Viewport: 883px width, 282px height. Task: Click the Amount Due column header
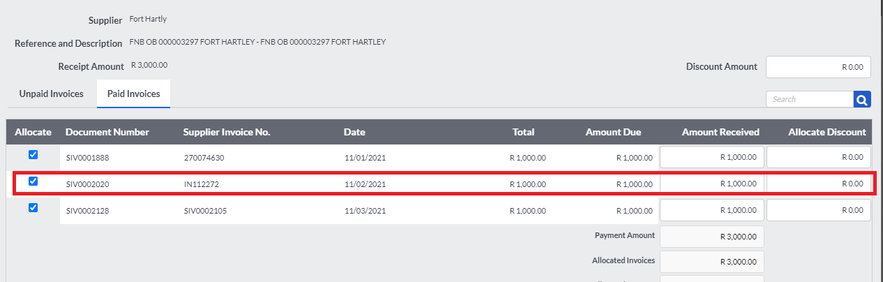point(613,132)
